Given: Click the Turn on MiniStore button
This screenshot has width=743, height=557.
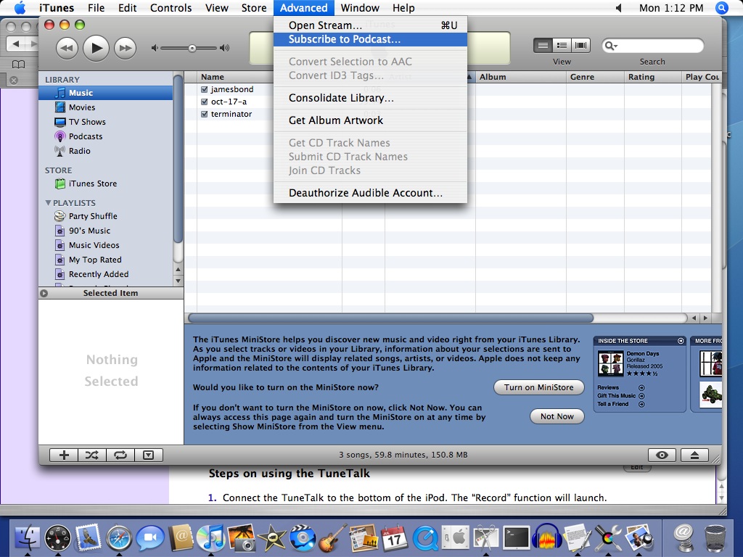Looking at the screenshot, I should [539, 387].
